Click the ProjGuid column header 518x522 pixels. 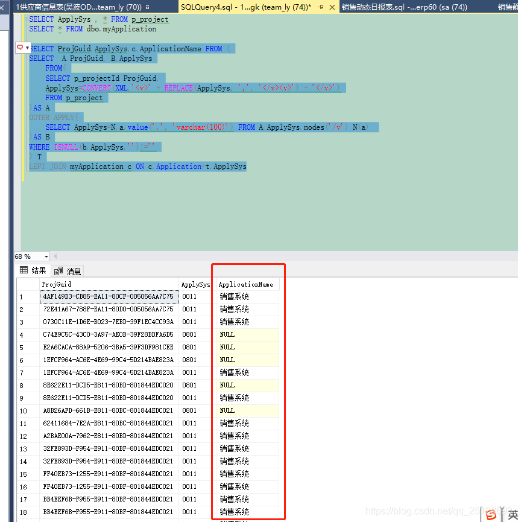(109, 284)
